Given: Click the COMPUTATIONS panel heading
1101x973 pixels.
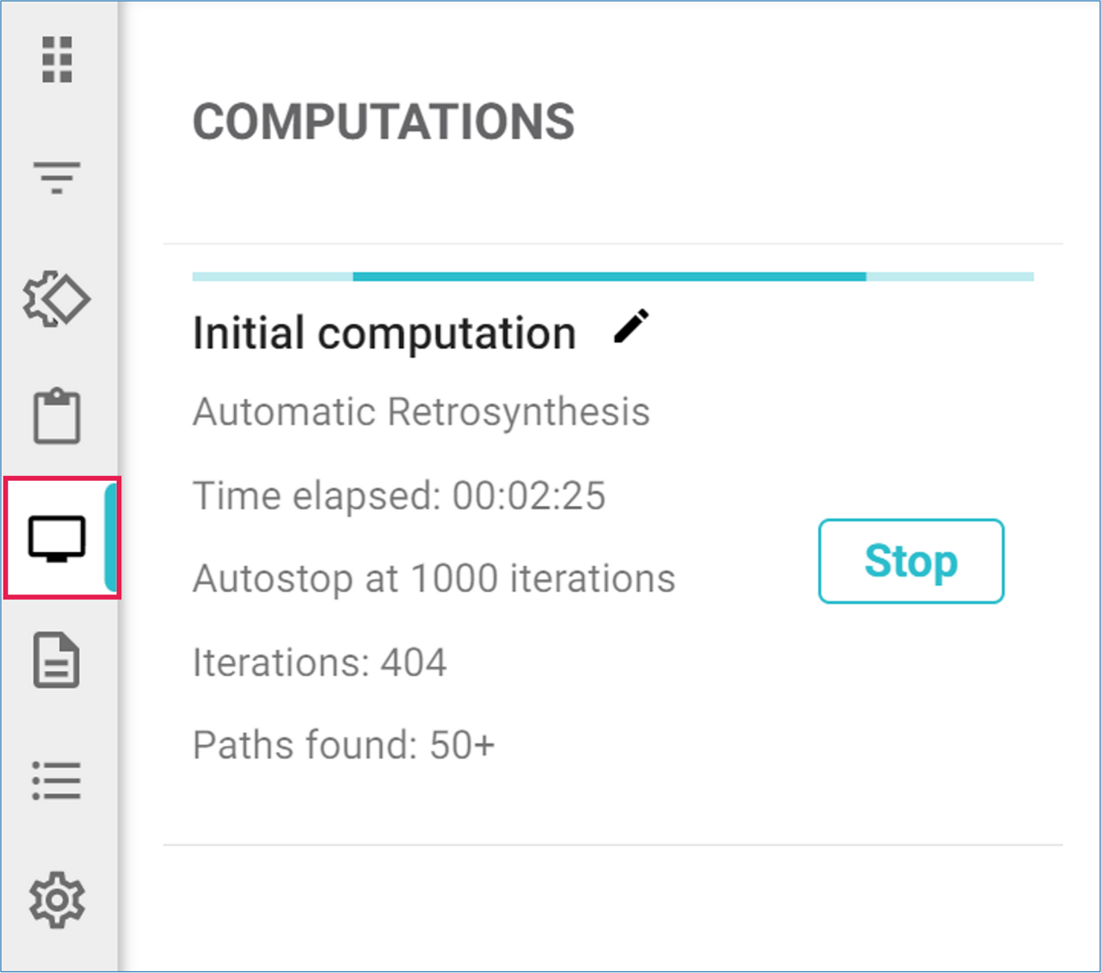Looking at the screenshot, I should click(x=384, y=121).
